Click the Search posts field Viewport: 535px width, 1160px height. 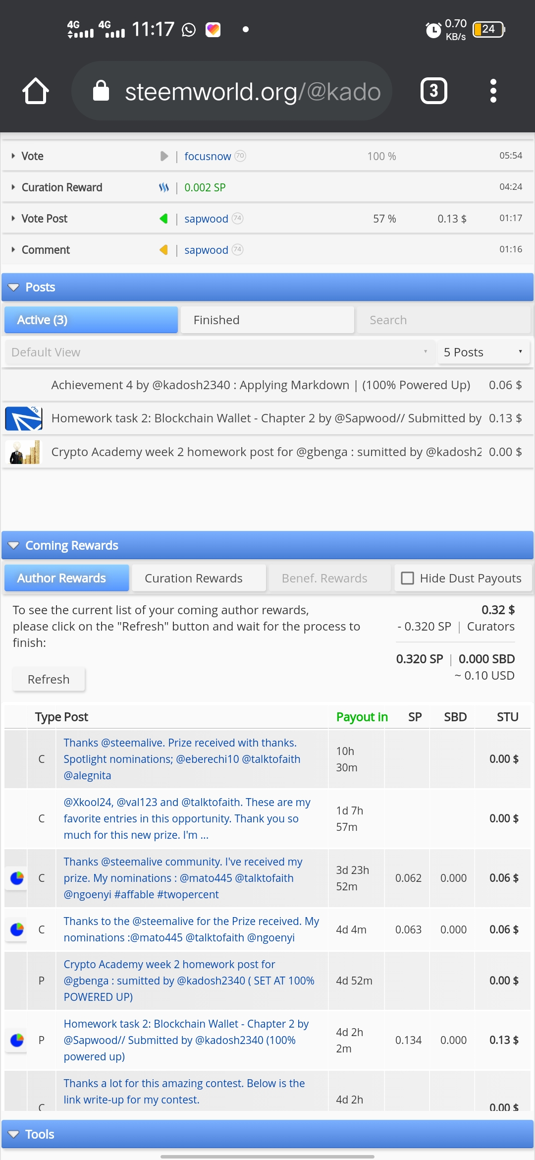coord(443,320)
